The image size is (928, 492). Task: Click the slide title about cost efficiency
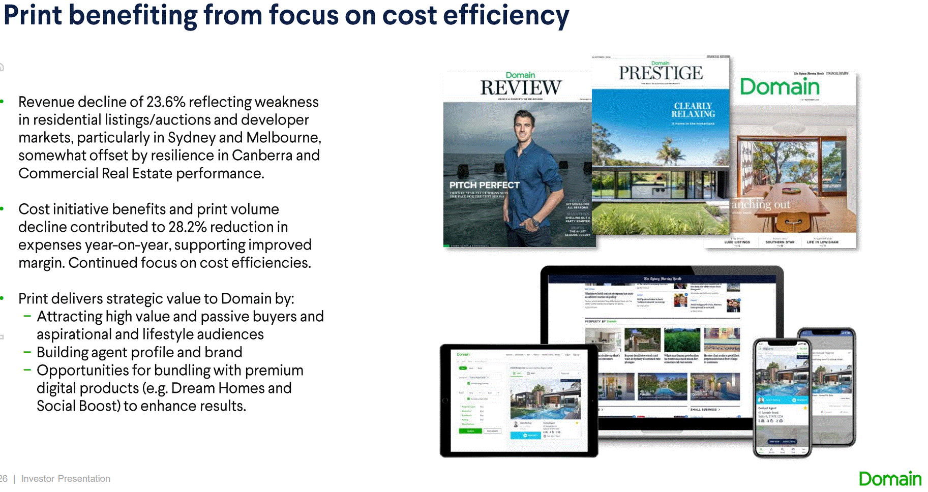pyautogui.click(x=286, y=15)
